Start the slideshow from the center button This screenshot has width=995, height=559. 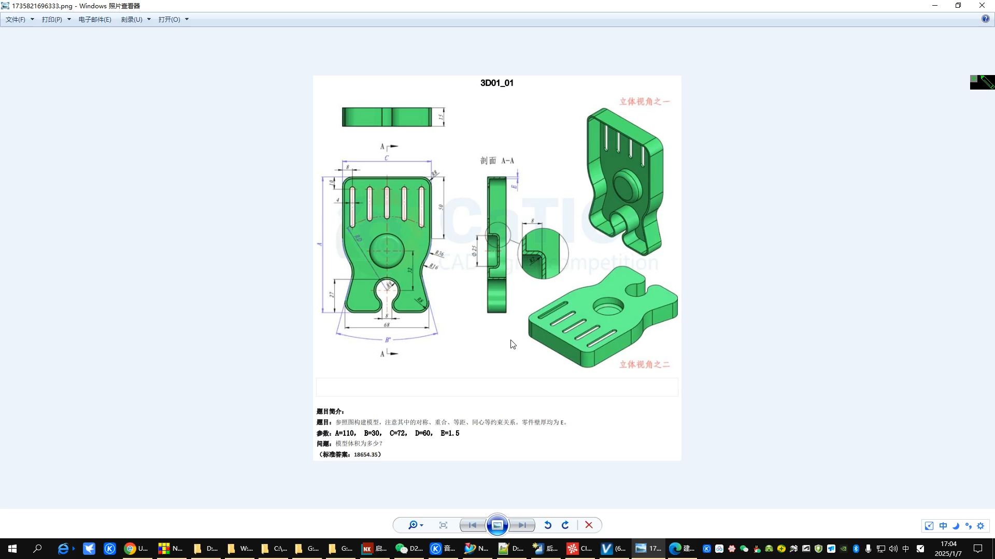click(497, 525)
